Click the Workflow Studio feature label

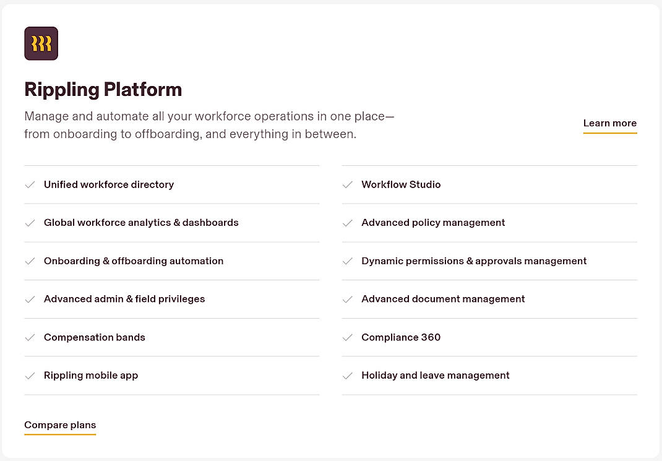[401, 184]
